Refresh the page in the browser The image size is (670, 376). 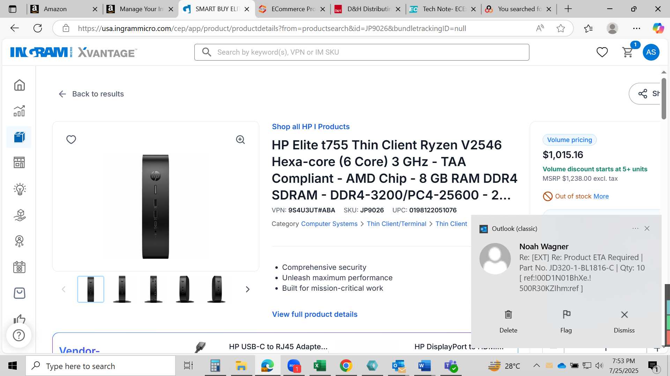click(38, 28)
